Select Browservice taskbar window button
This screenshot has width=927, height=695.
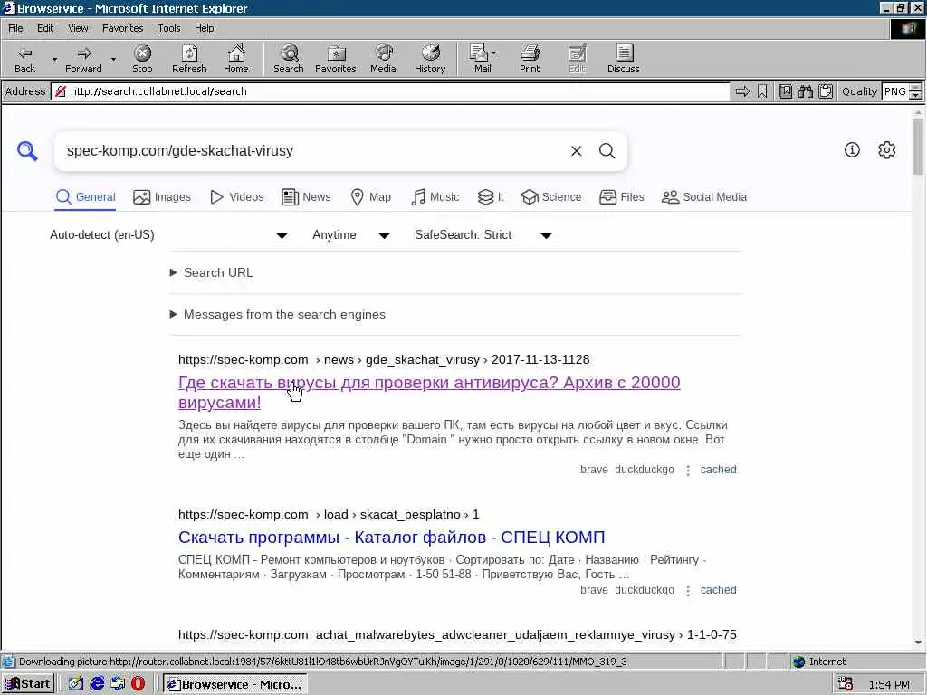234,684
